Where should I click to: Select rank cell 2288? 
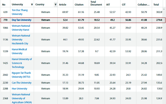pyautogui.click(x=5, y=89)
